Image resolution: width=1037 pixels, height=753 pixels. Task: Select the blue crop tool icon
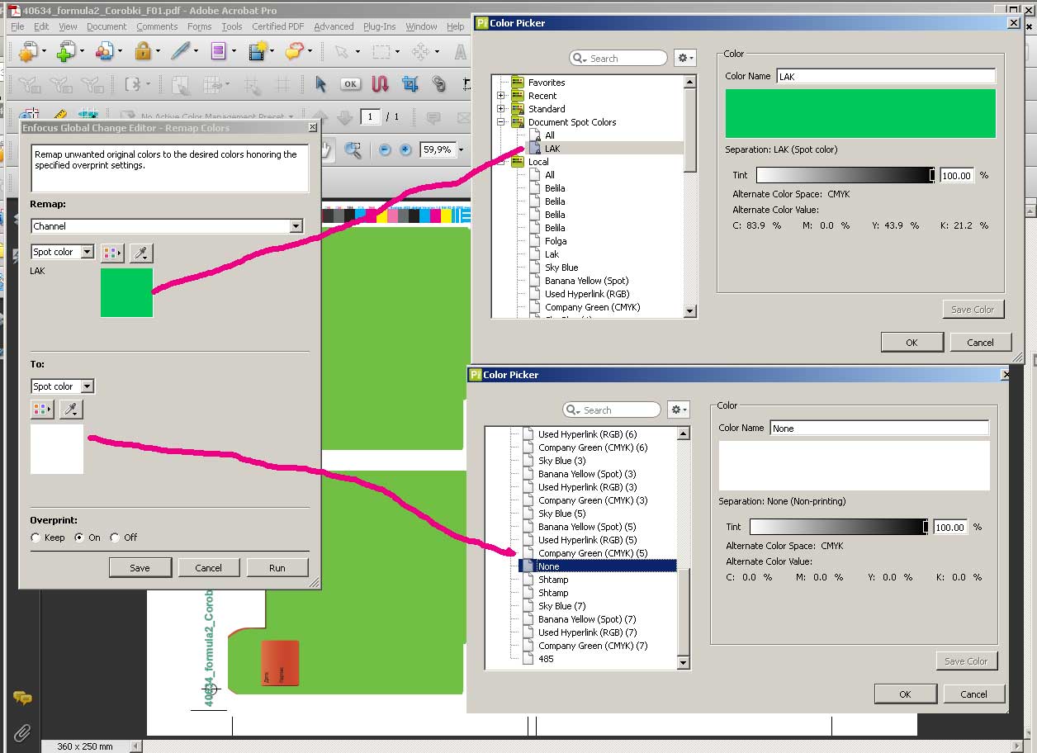coord(410,84)
